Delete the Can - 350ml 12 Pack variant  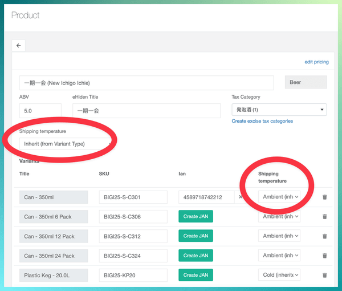point(324,236)
